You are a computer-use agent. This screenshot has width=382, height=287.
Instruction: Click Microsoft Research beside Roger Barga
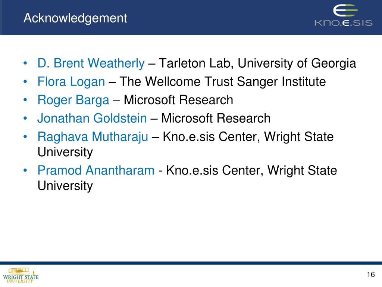[x=178, y=100]
